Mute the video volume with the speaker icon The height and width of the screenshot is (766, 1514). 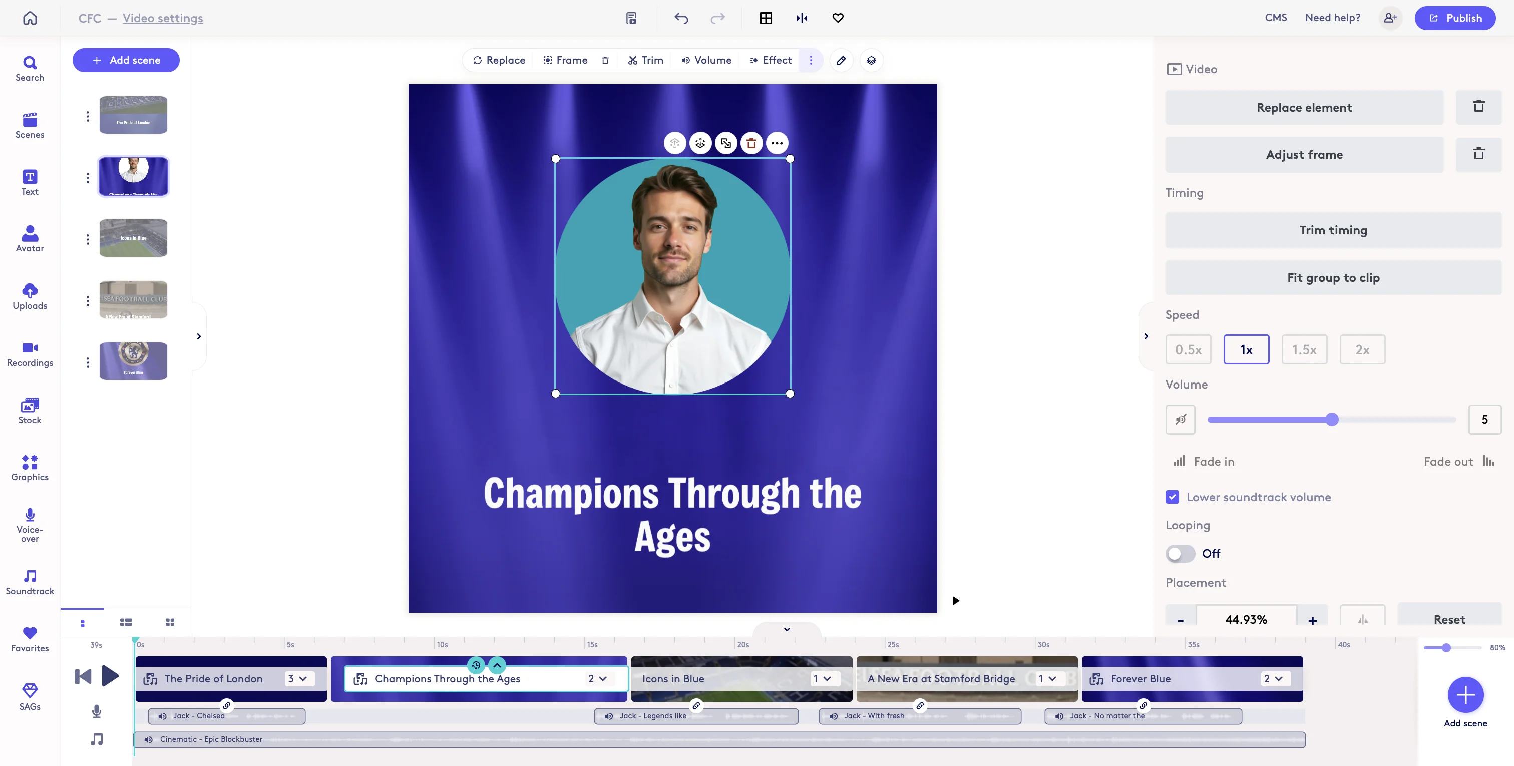pyautogui.click(x=1180, y=419)
